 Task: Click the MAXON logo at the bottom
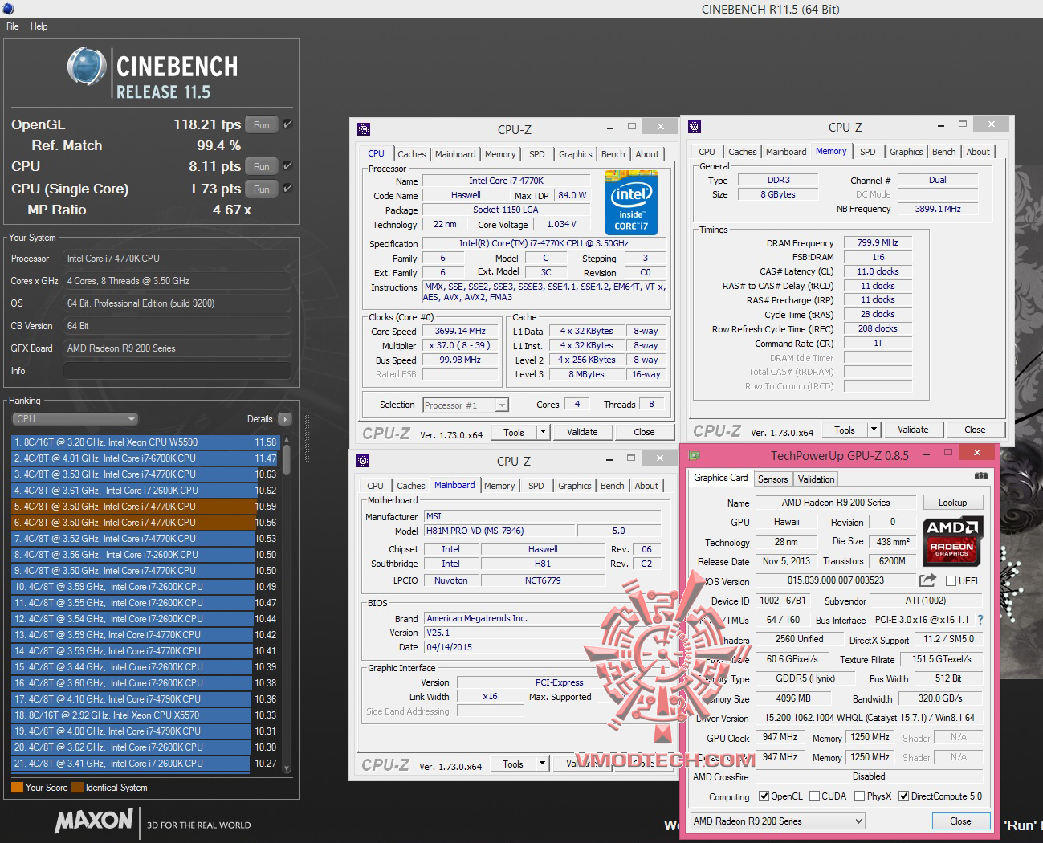[x=93, y=821]
